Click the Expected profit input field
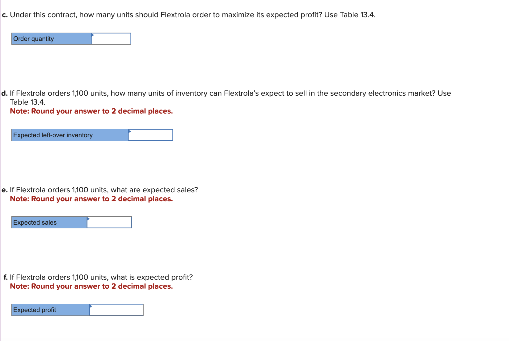Viewport: 509px width, 341px height. click(116, 310)
